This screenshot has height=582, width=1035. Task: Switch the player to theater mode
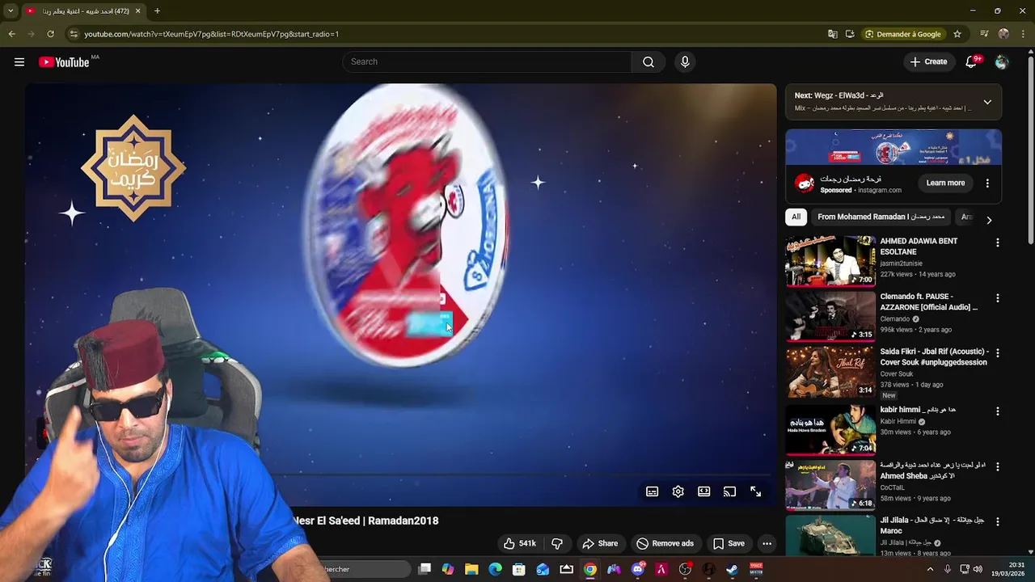(x=704, y=491)
